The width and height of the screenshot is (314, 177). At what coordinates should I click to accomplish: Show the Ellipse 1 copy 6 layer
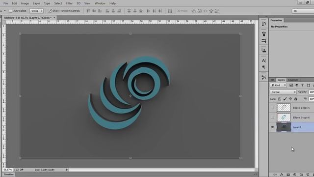coord(272,118)
